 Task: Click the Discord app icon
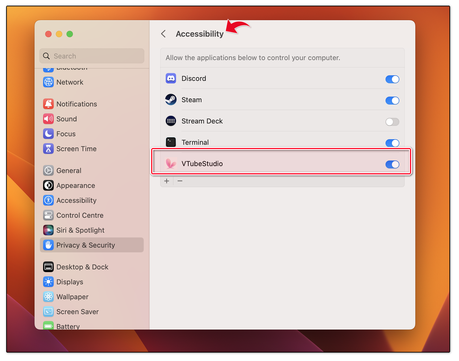point(171,78)
